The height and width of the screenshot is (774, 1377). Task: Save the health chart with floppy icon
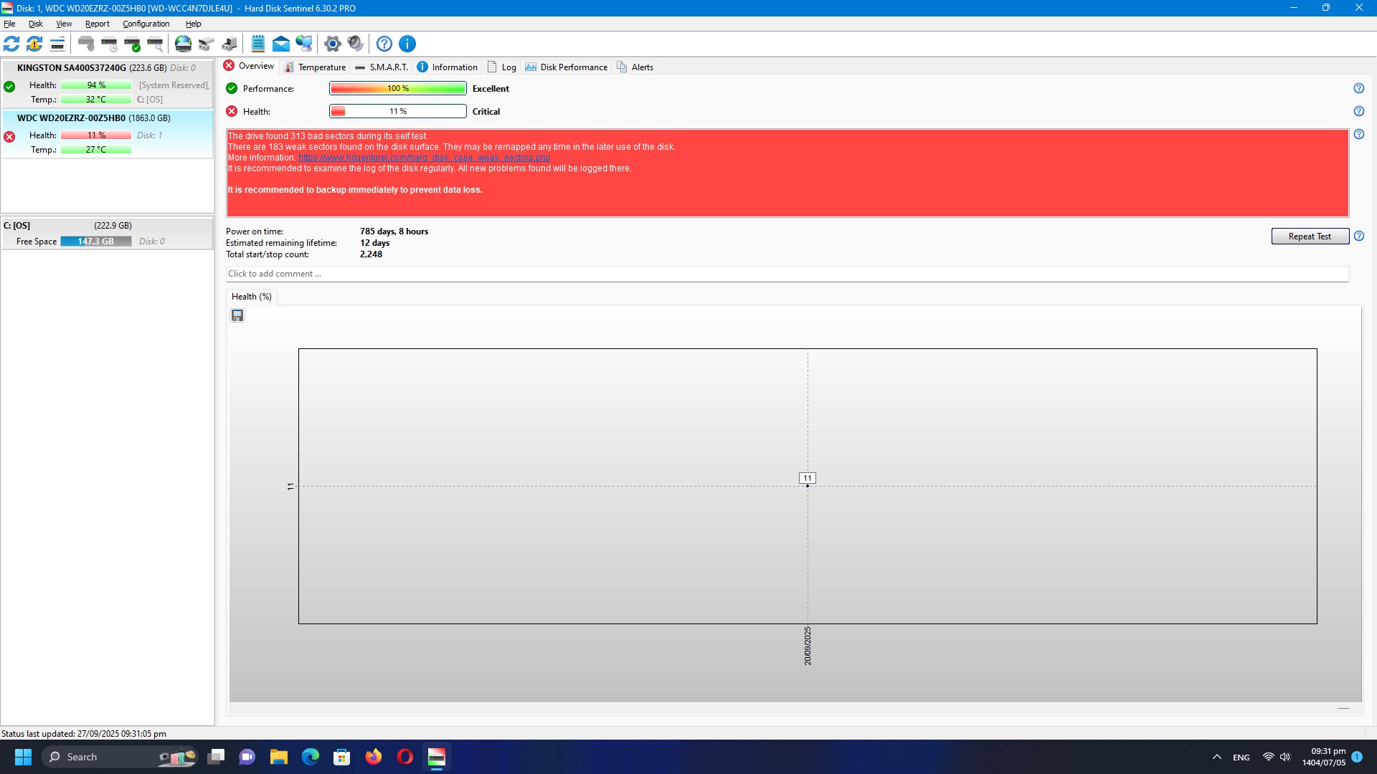point(237,315)
